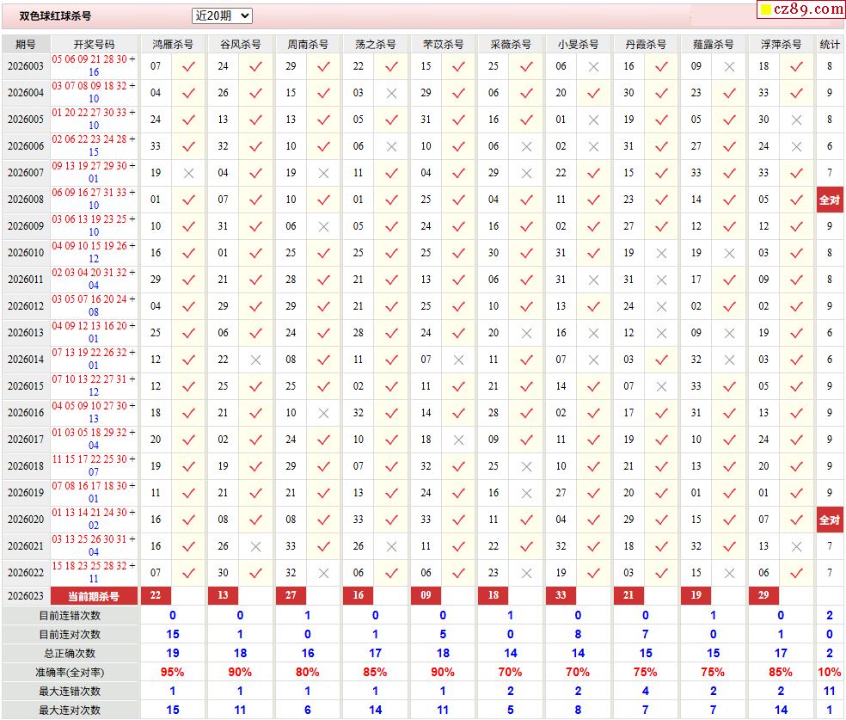The width and height of the screenshot is (846, 720).
Task: Click the cross mark for 谷风杀号 in row 2026014
Action: pos(255,360)
